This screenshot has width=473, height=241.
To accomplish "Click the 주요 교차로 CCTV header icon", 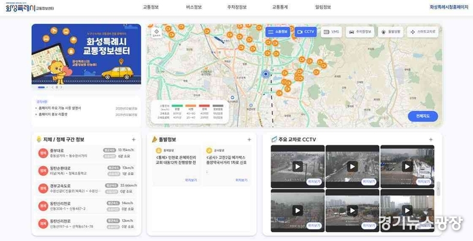I will tap(274, 139).
